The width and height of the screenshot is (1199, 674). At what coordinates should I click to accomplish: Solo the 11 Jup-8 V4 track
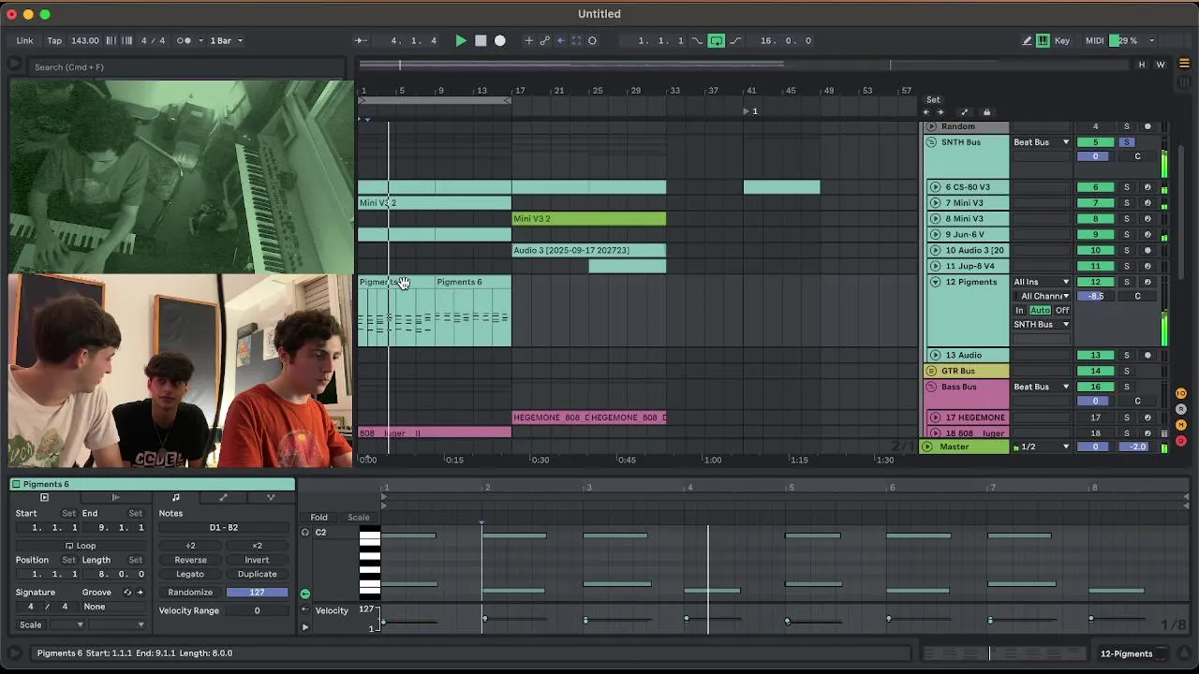click(x=1127, y=266)
